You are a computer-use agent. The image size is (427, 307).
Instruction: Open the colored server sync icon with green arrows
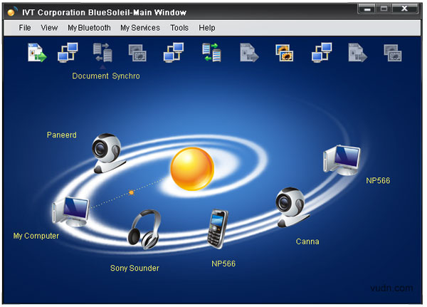[211, 52]
